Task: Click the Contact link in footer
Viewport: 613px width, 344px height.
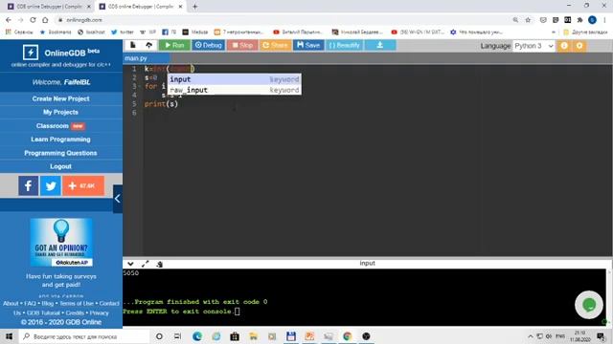Action: click(109, 303)
